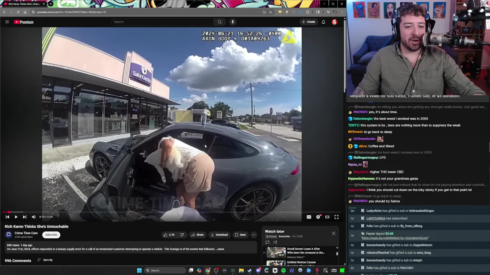Image resolution: width=490 pixels, height=275 pixels.
Task: Start voice search with the microphone
Action: click(232, 22)
